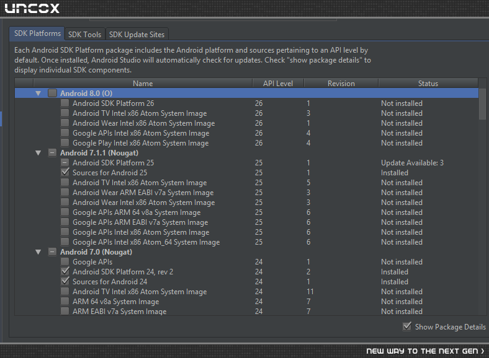Check Android SDK Platform 26 checkbox

pyautogui.click(x=65, y=103)
